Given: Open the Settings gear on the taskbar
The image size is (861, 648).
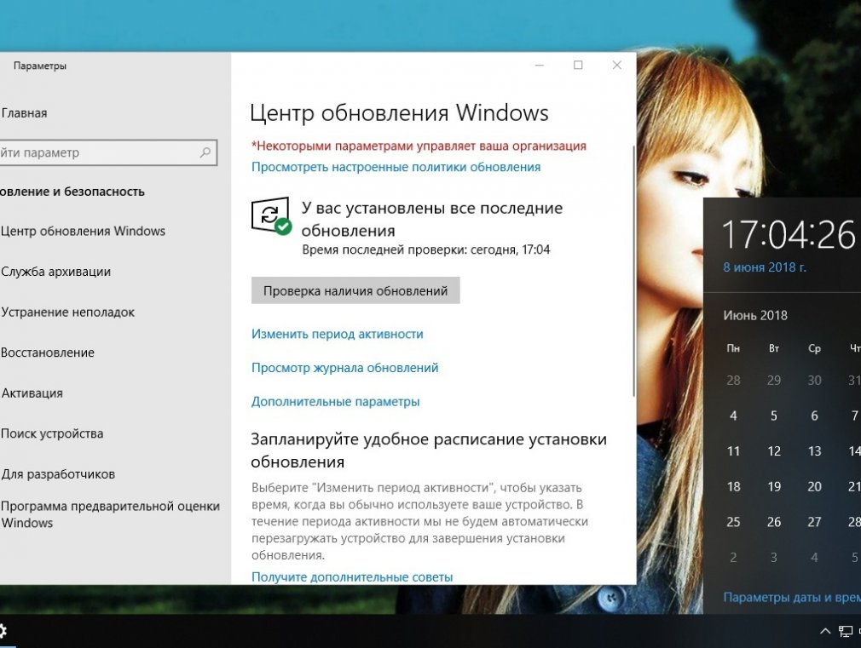Looking at the screenshot, I should tap(3, 631).
